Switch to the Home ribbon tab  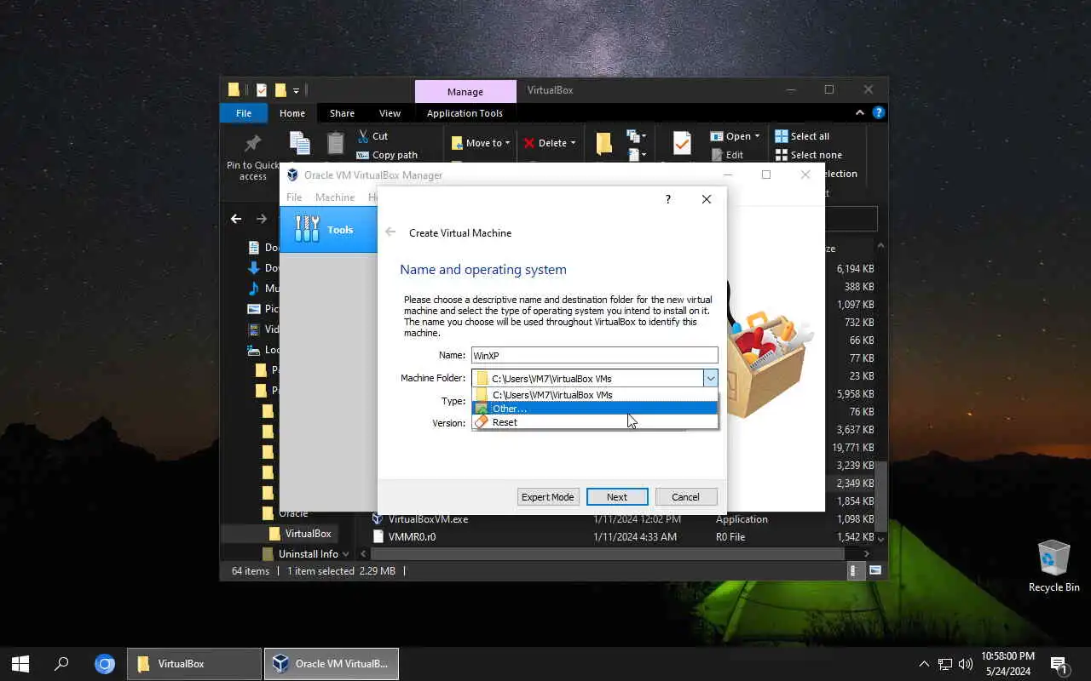click(x=292, y=113)
